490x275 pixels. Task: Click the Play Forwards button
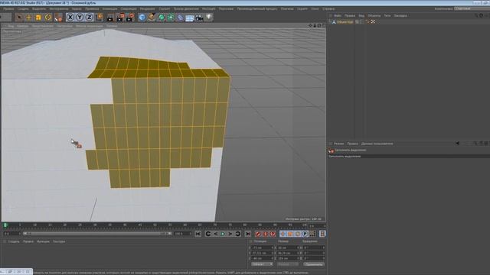coord(223,234)
